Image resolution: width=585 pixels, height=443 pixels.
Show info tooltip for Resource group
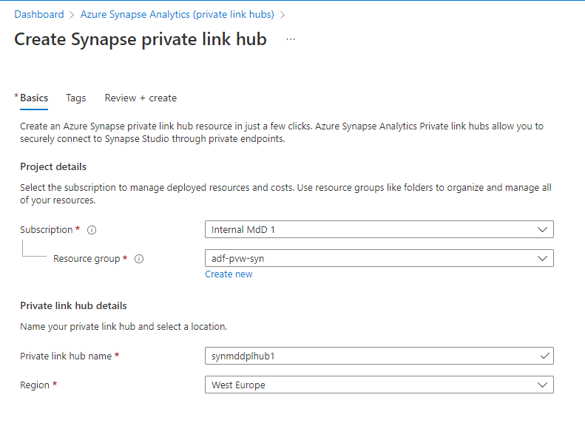coord(139,259)
